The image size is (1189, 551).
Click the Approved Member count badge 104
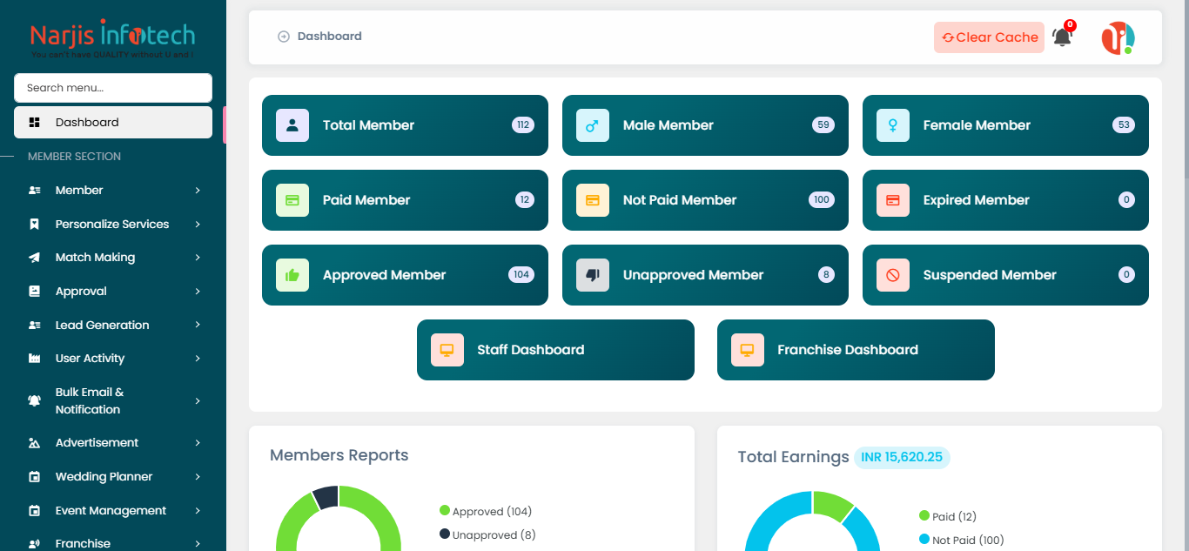coord(521,275)
